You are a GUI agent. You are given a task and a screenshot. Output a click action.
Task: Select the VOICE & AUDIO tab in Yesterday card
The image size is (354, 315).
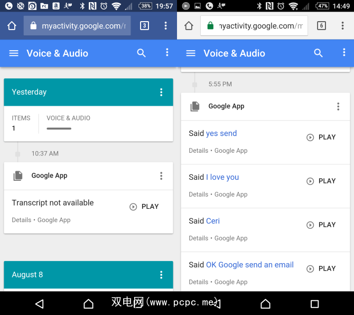[68, 118]
